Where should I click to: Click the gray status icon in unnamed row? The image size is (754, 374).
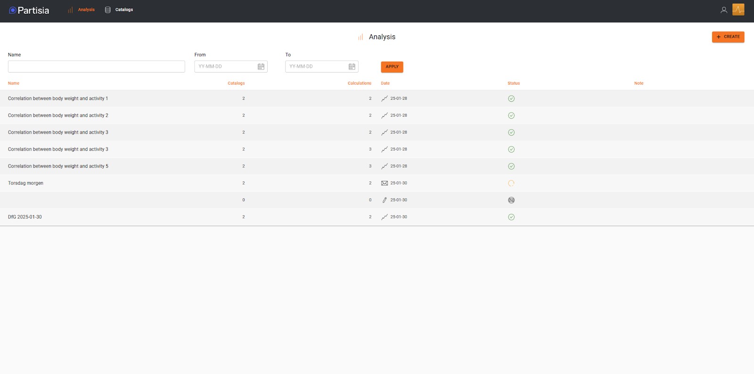(511, 200)
